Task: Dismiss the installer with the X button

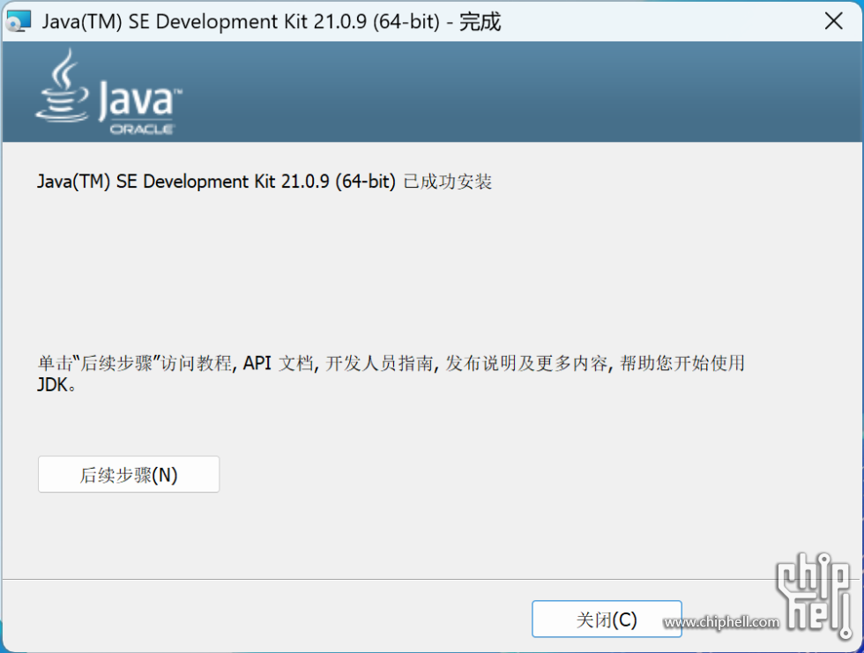Action: (x=834, y=21)
